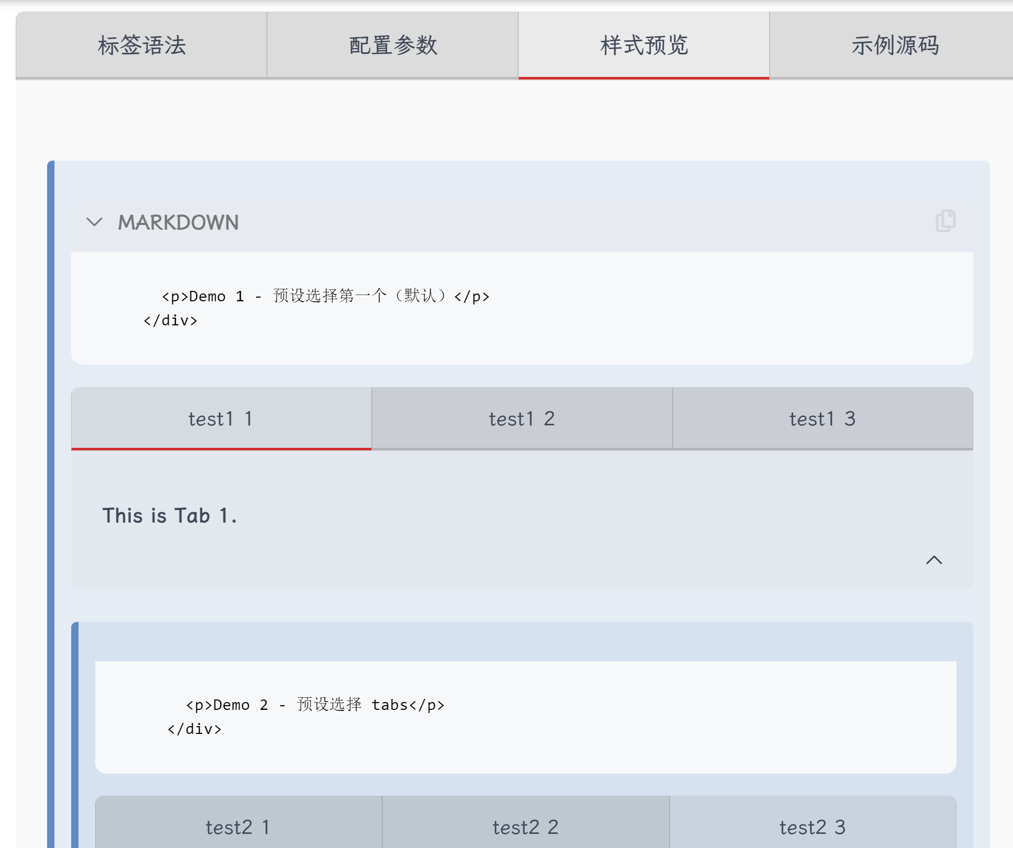
Task: Copy the MARKDOWN code block contents
Action: 945,221
